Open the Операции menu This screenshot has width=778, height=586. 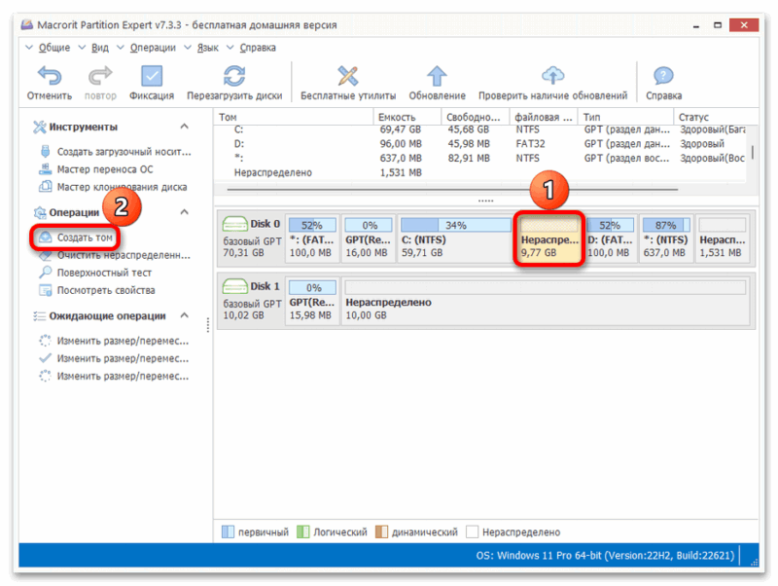coord(153,48)
